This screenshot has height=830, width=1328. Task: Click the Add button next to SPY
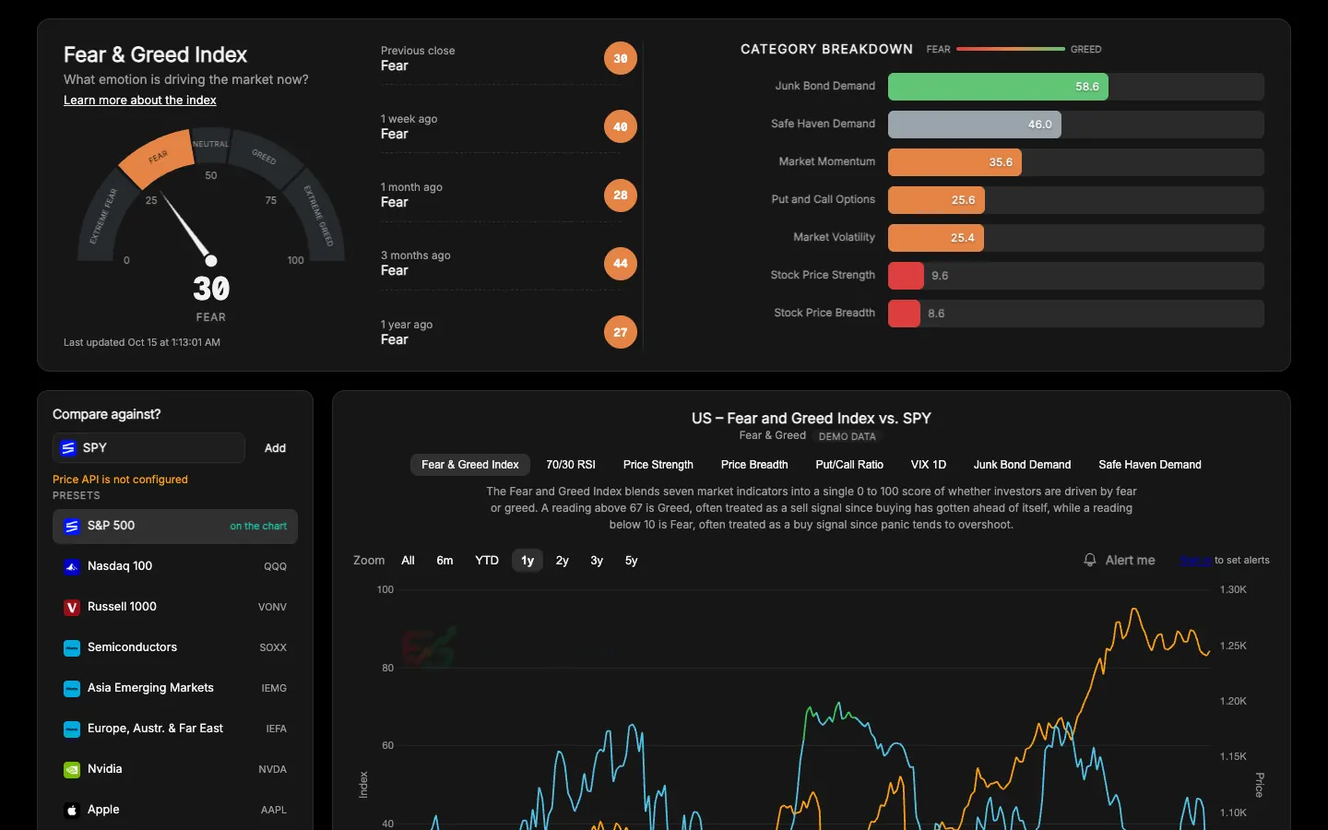(x=275, y=448)
